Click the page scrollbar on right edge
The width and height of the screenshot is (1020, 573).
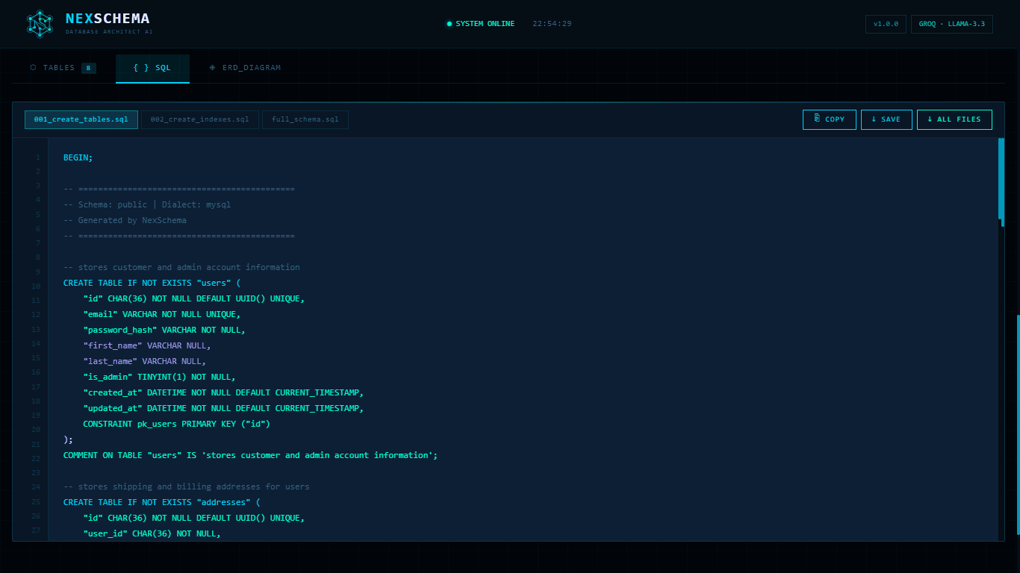(1018, 425)
